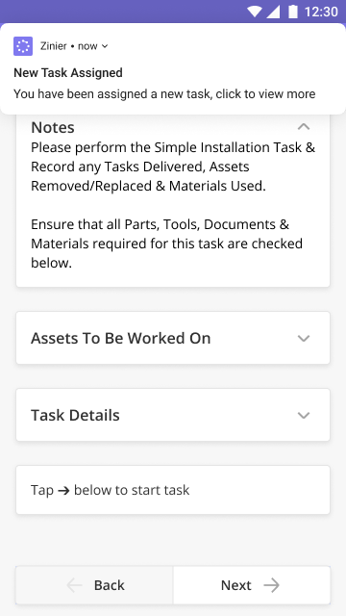Tap the notification body text about new task
346x616 pixels.
[164, 94]
